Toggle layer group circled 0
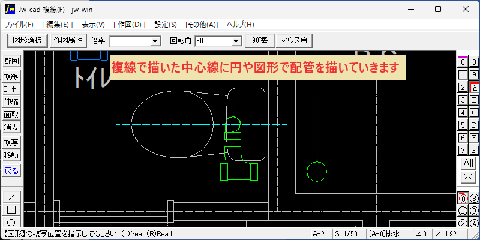This screenshot has height=240, width=480. point(463,199)
